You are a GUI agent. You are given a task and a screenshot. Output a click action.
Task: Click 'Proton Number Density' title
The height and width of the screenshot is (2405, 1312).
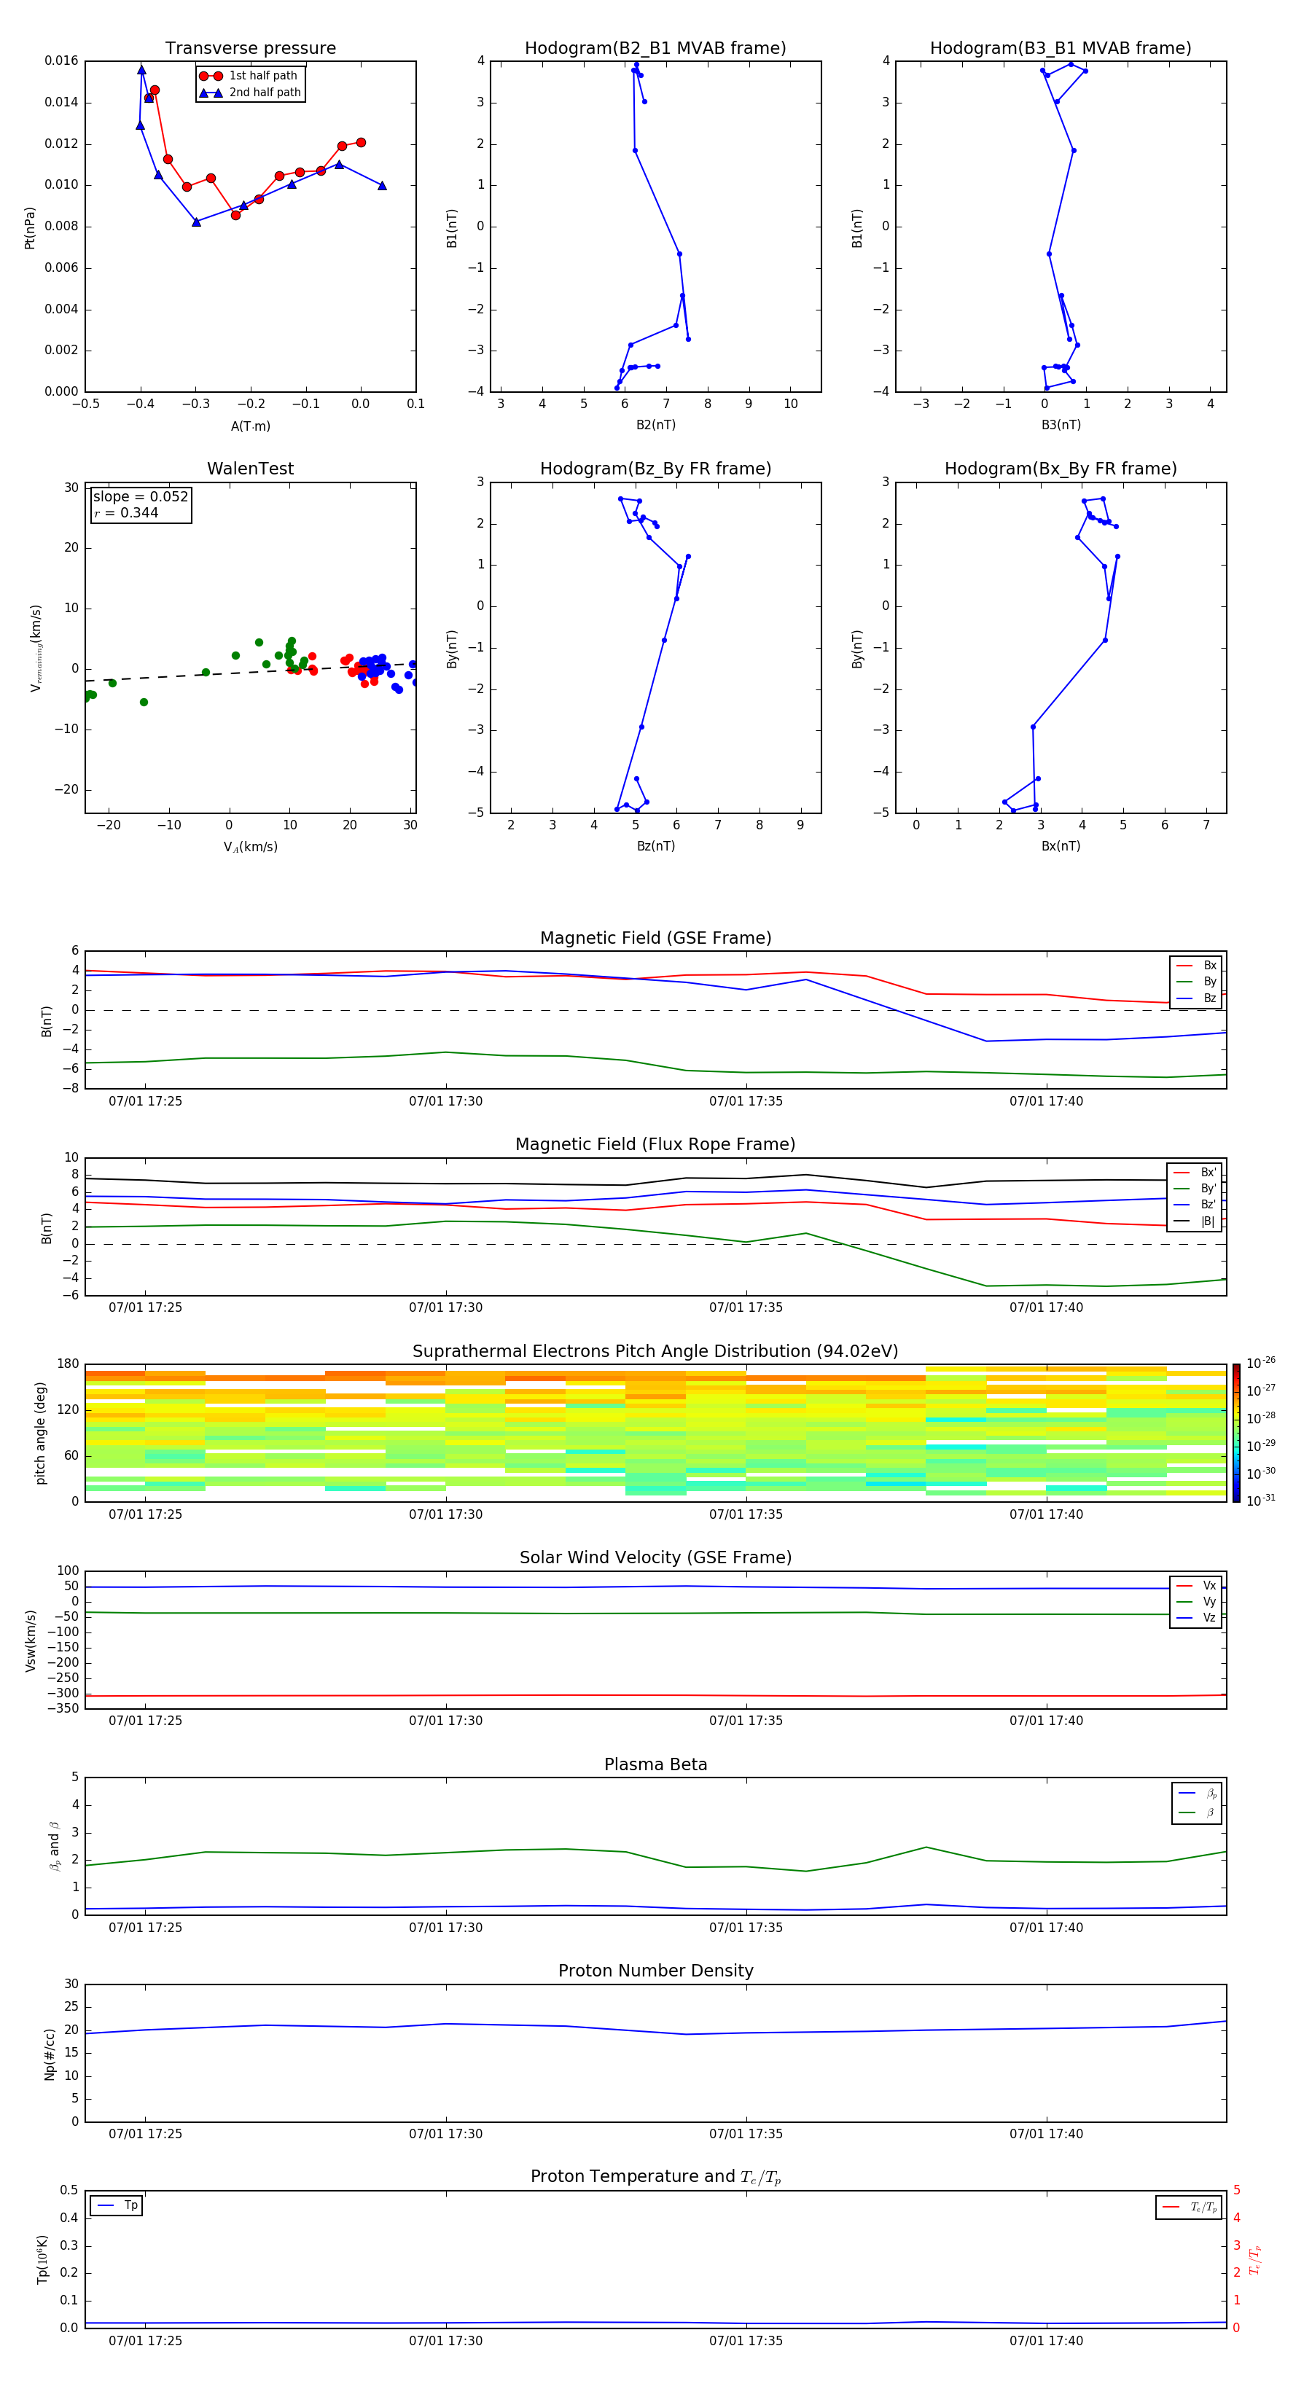tap(655, 1971)
